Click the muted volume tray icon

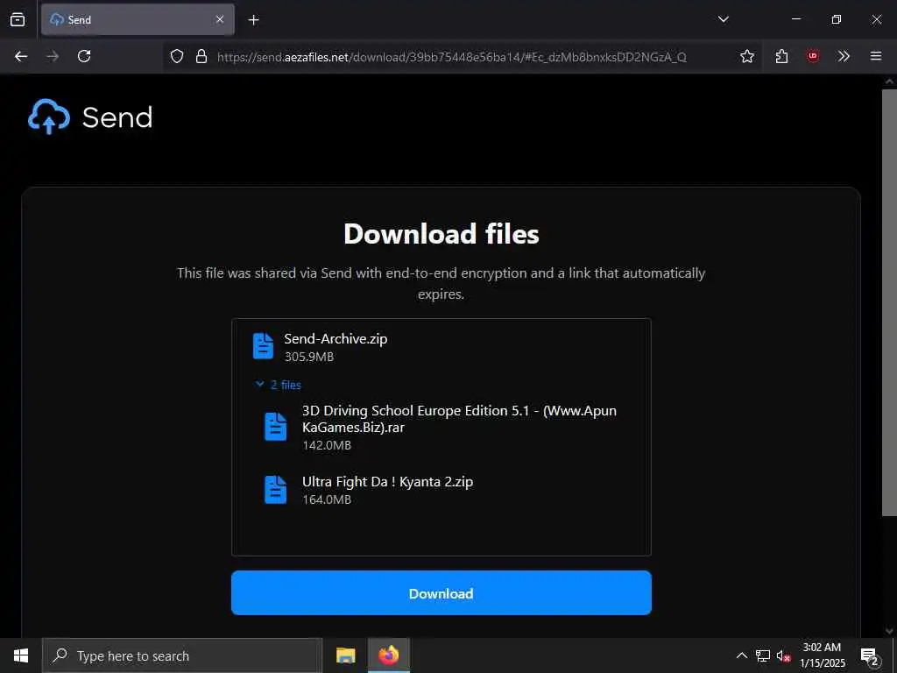pyautogui.click(x=783, y=655)
